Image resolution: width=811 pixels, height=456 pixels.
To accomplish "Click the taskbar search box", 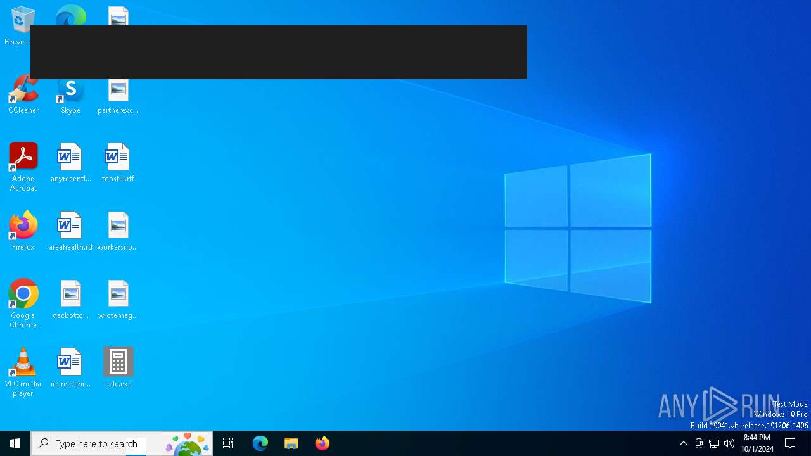I will click(122, 443).
